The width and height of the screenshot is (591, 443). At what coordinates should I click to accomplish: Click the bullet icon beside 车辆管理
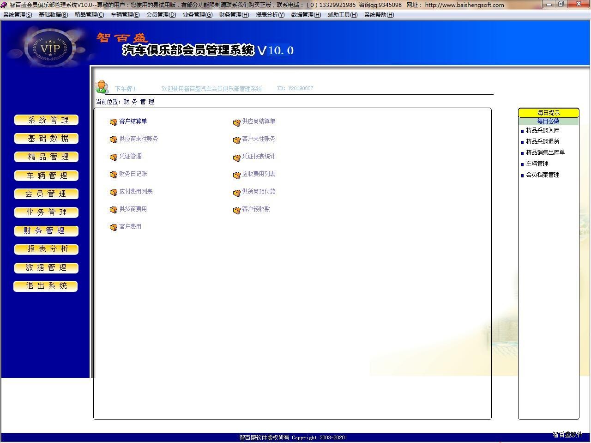pyautogui.click(x=522, y=164)
